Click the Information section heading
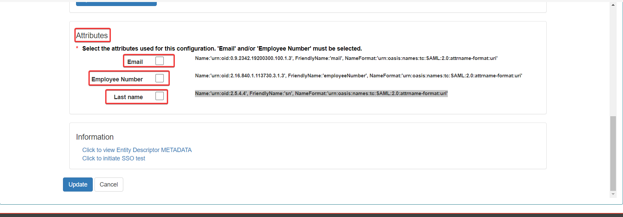This screenshot has height=217, width=623. 95,137
